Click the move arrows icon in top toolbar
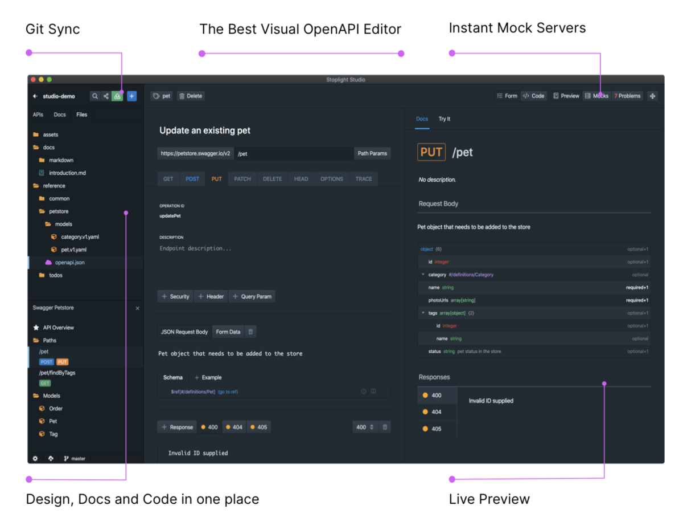Screen dimensions: 683x530 (x=652, y=96)
